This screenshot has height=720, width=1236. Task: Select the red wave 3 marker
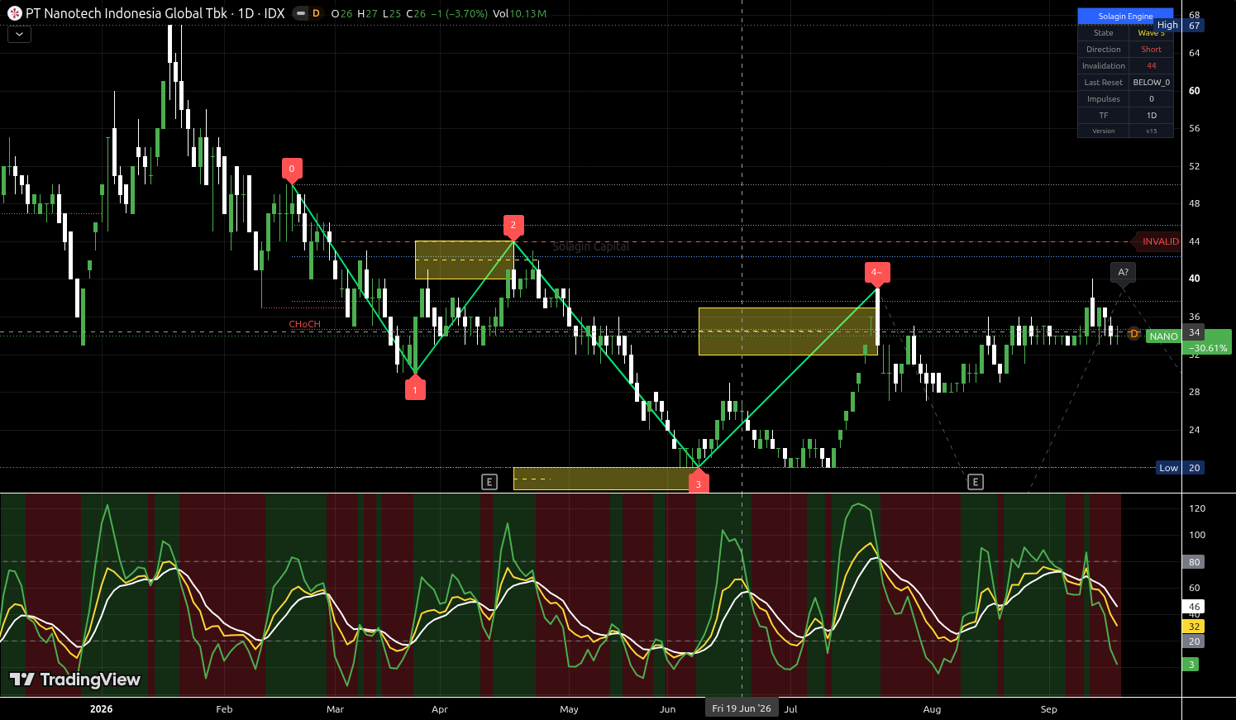[699, 482]
